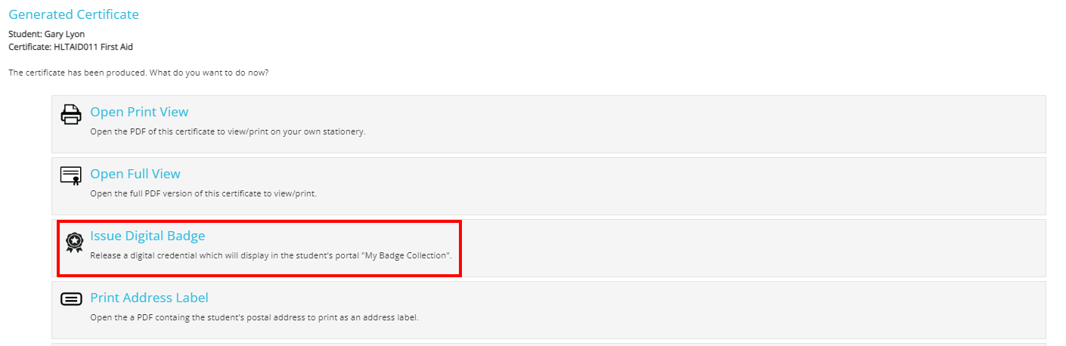
Task: Click the award ribbon badge icon
Action: point(74,242)
